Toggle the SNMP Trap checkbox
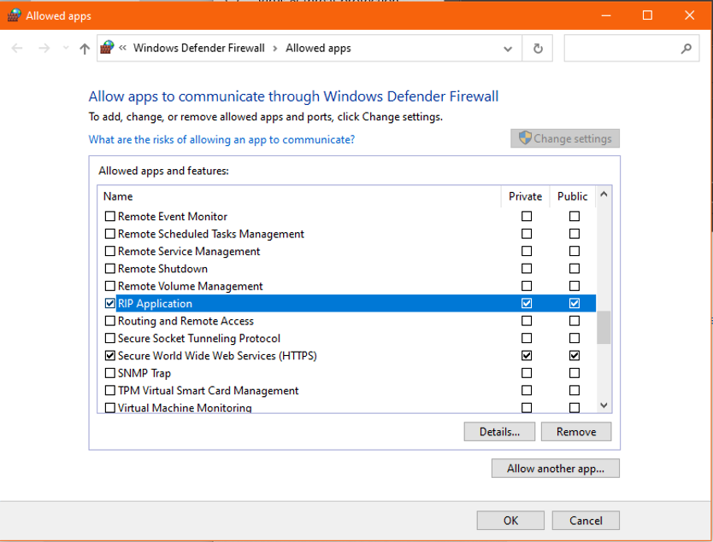The width and height of the screenshot is (713, 542). coord(110,373)
